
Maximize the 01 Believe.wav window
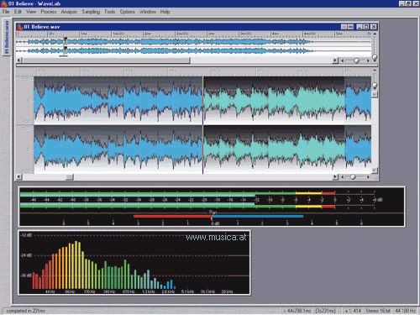[x=366, y=27]
